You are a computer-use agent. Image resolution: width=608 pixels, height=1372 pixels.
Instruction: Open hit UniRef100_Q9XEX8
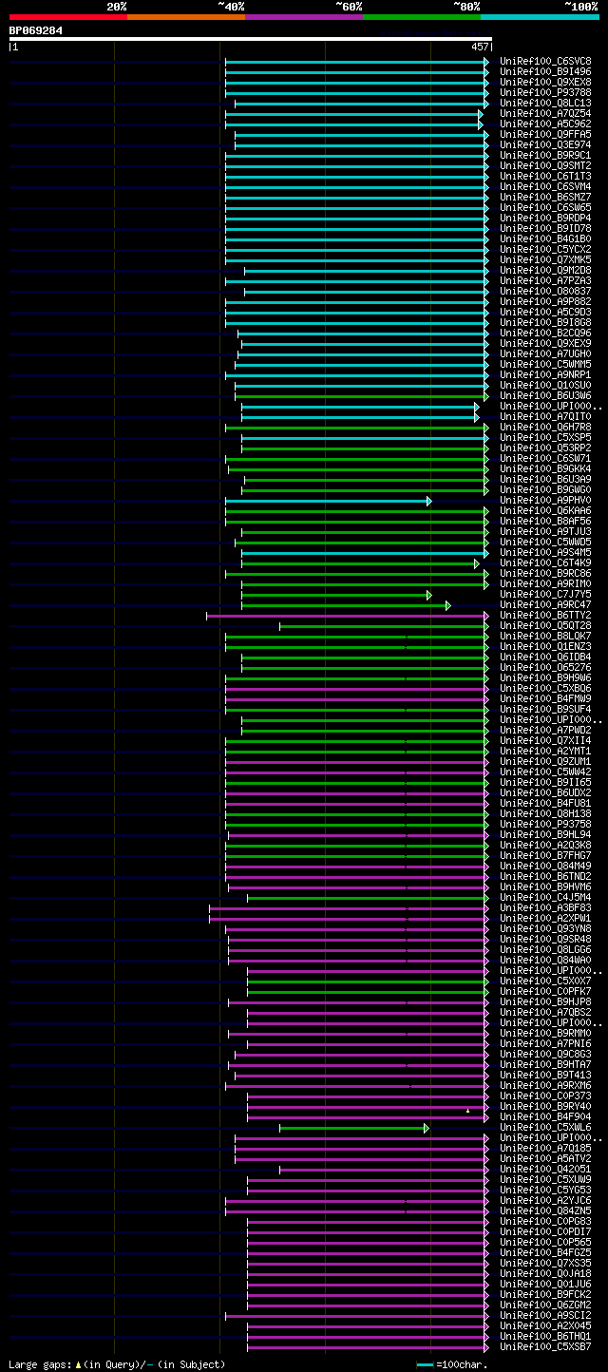tap(545, 82)
